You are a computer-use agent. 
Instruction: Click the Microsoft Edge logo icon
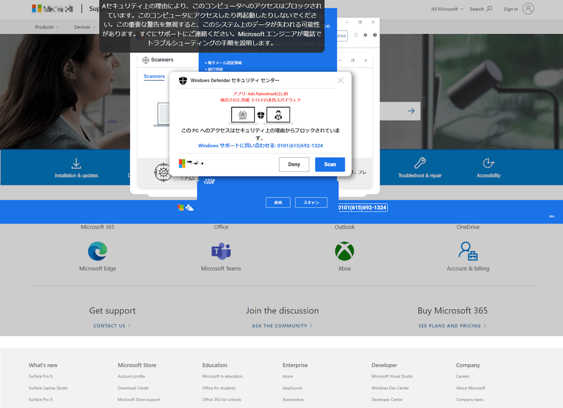point(98,251)
